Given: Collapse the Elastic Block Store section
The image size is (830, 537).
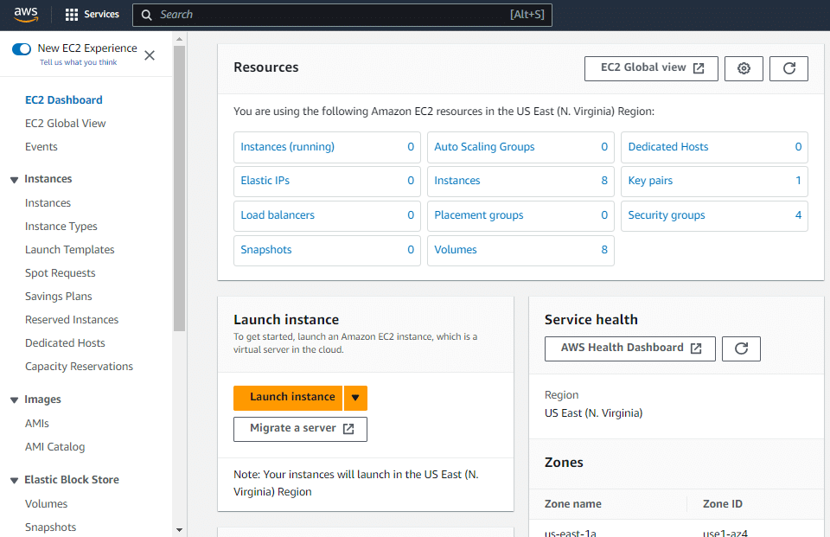Looking at the screenshot, I should coord(13,479).
